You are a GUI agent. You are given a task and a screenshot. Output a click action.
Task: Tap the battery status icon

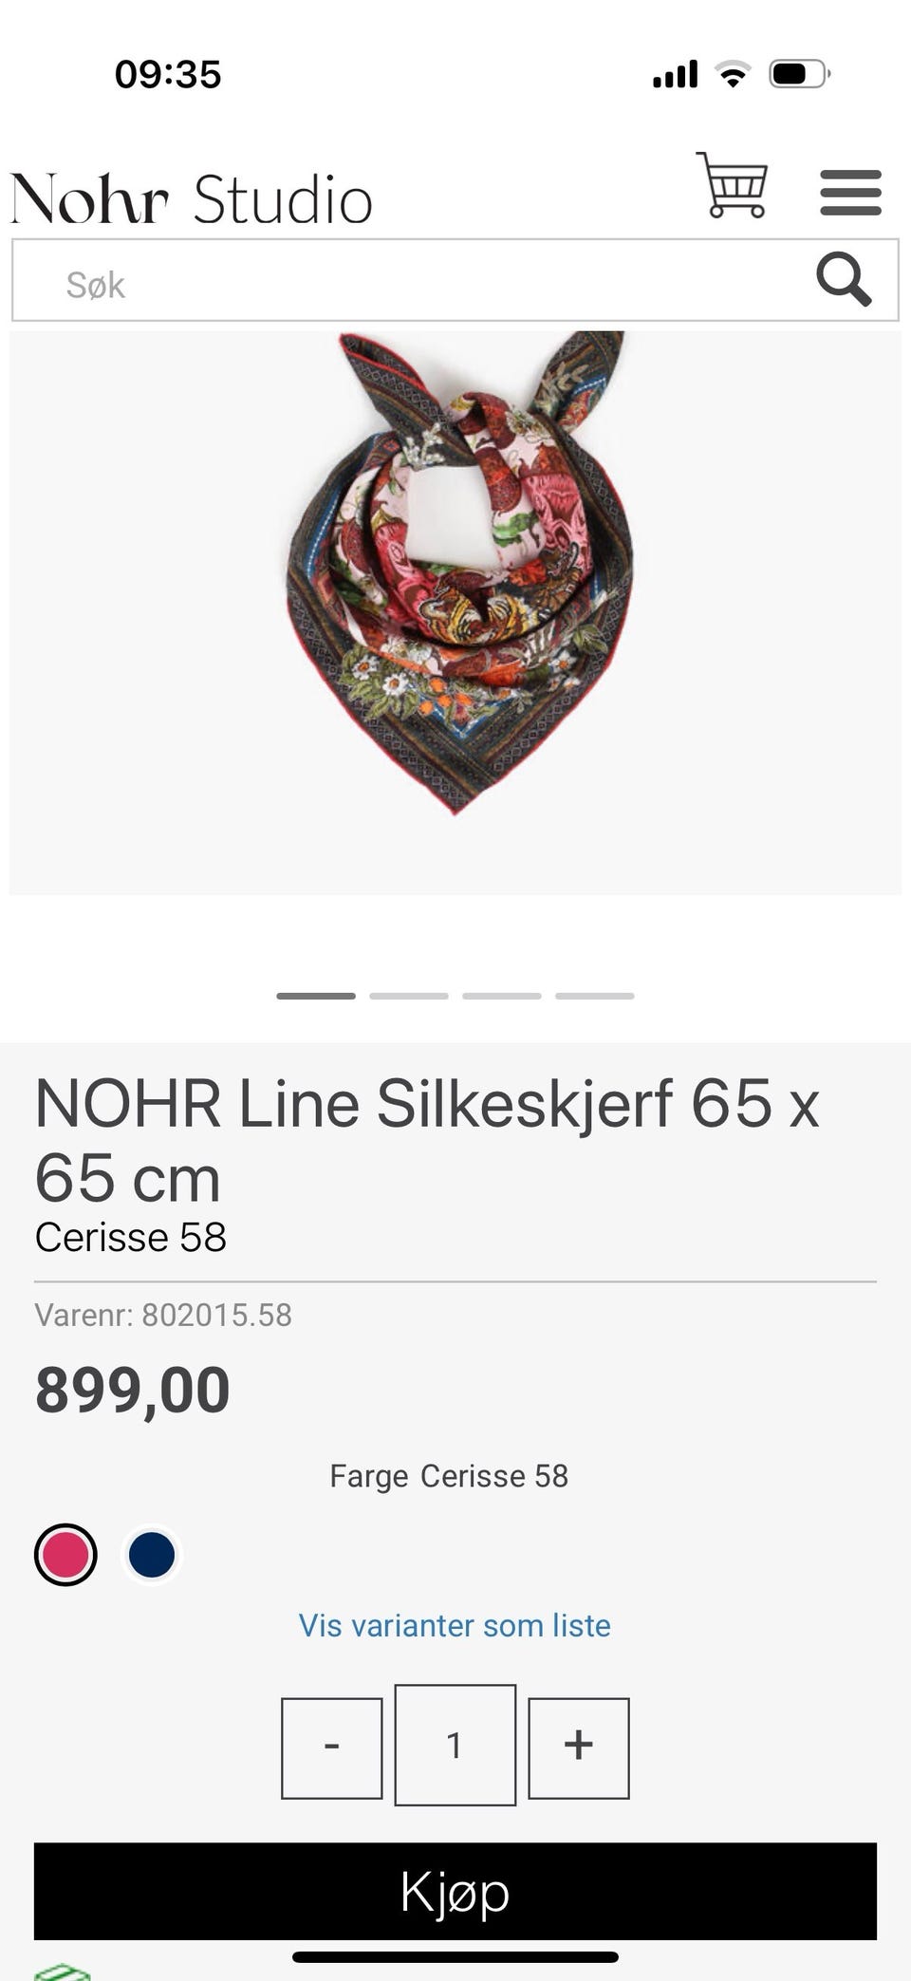[799, 73]
